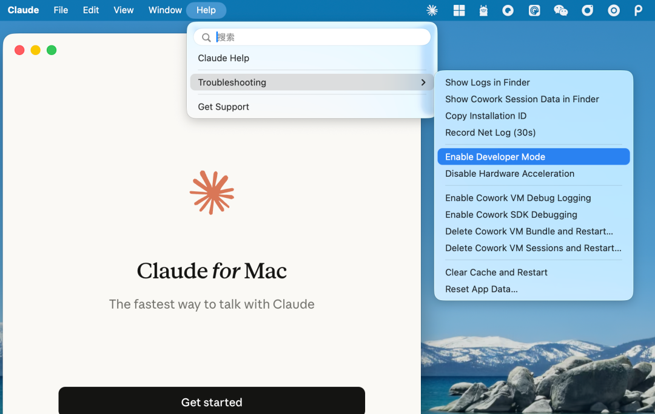Open the Claude app menu
The image size is (655, 414).
click(x=24, y=10)
